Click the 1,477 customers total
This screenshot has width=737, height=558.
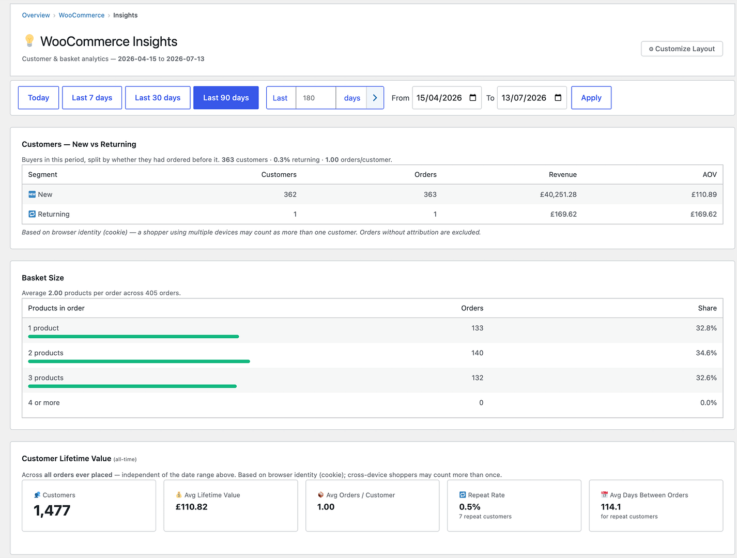pyautogui.click(x=52, y=510)
